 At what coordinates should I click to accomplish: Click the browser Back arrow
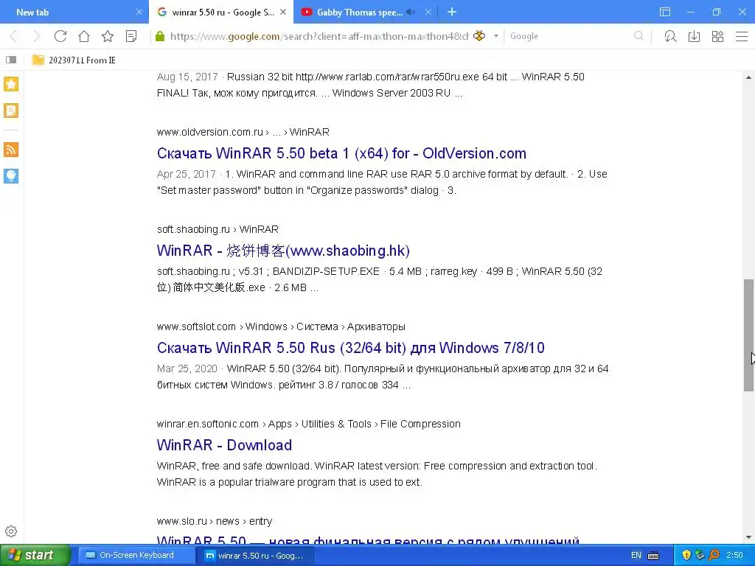pyautogui.click(x=13, y=36)
